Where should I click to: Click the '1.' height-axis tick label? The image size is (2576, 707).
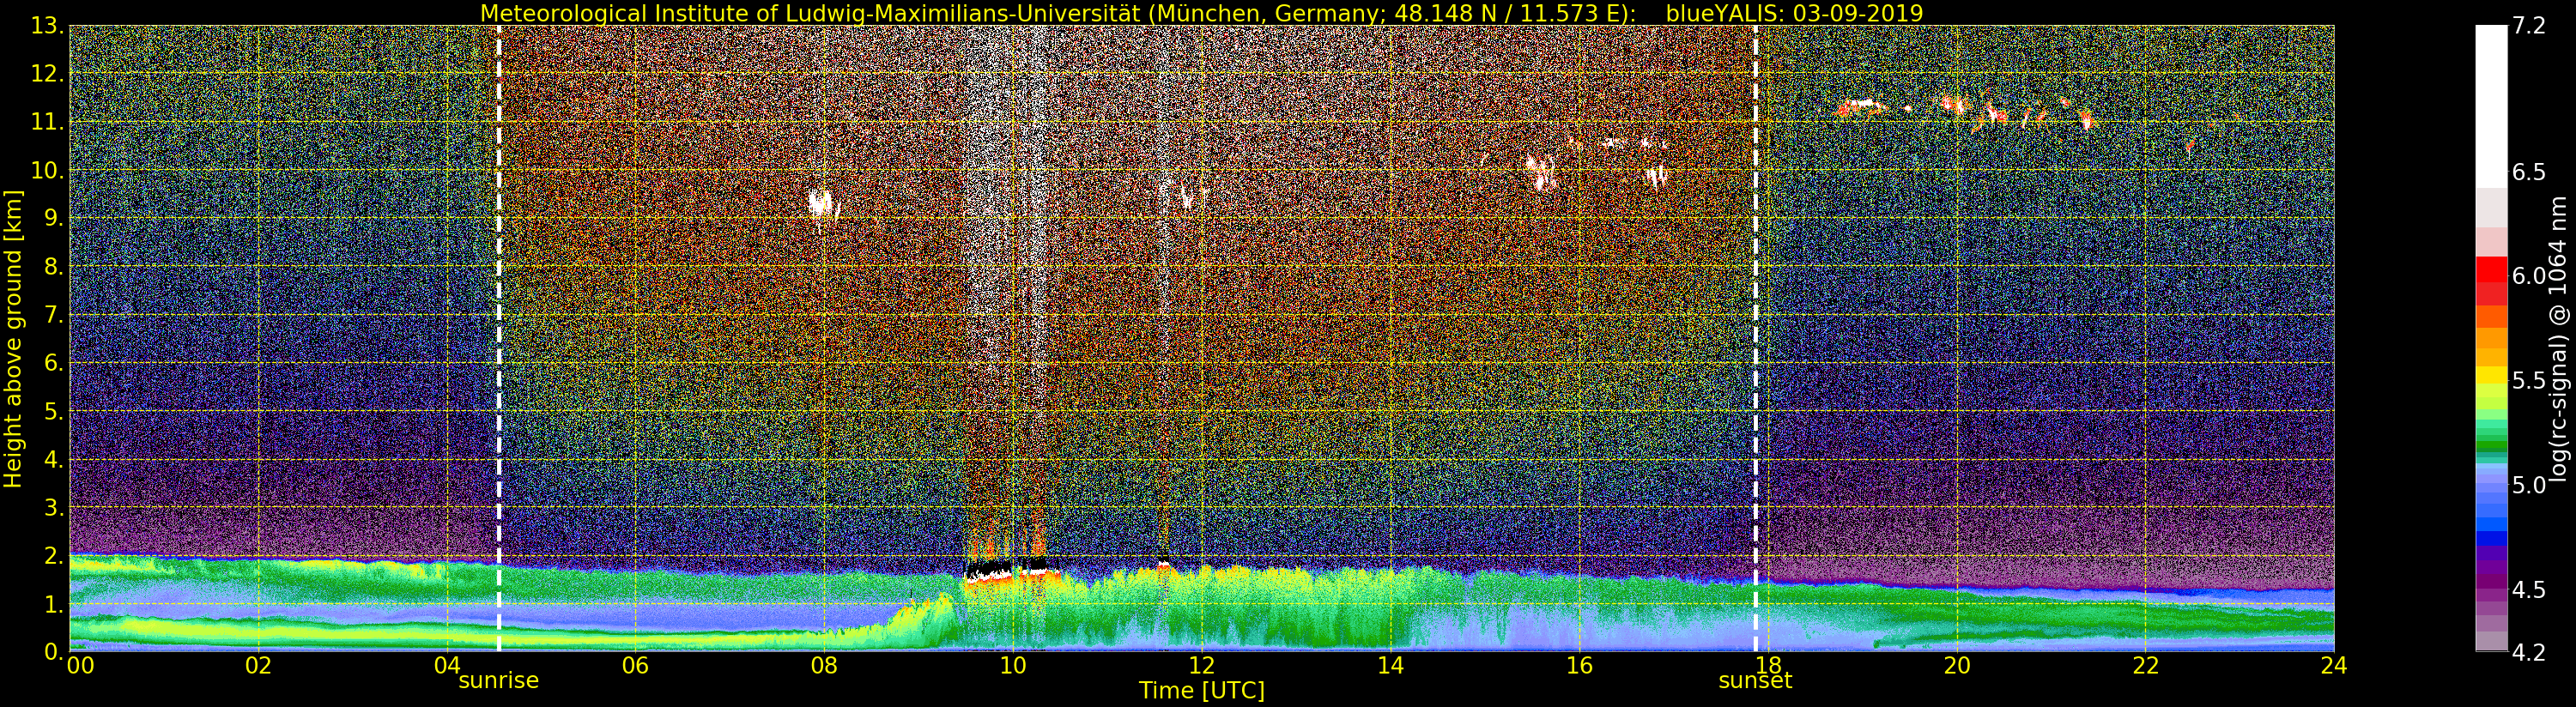click(54, 603)
